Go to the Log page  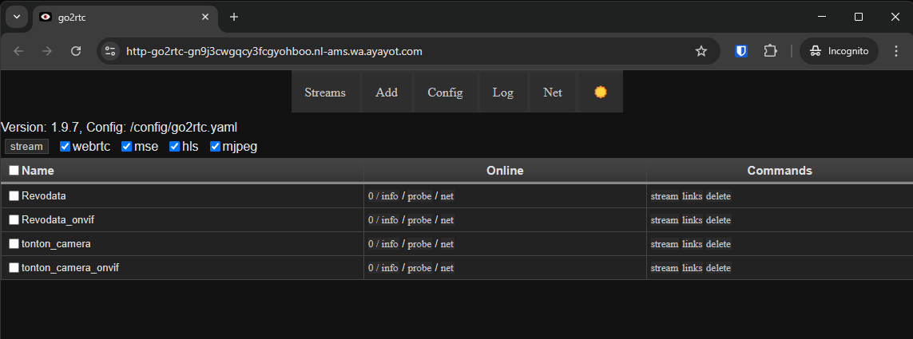pyautogui.click(x=502, y=92)
